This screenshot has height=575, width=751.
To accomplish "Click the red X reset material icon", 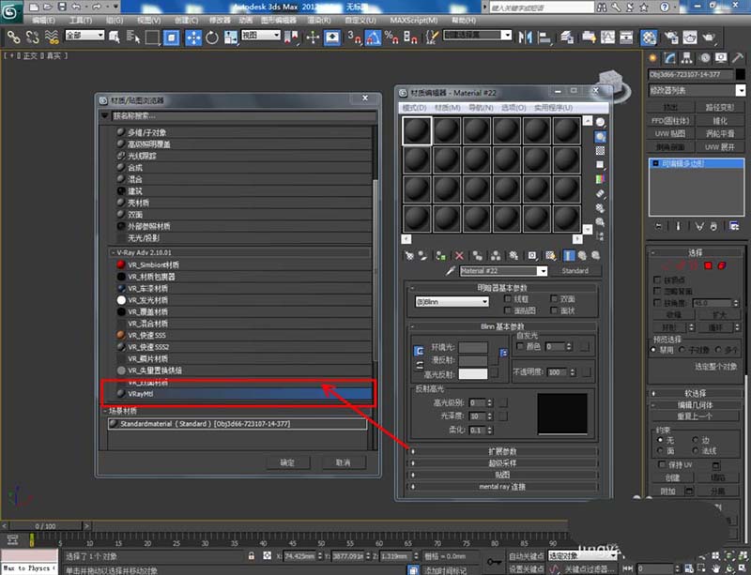I will tap(459, 255).
